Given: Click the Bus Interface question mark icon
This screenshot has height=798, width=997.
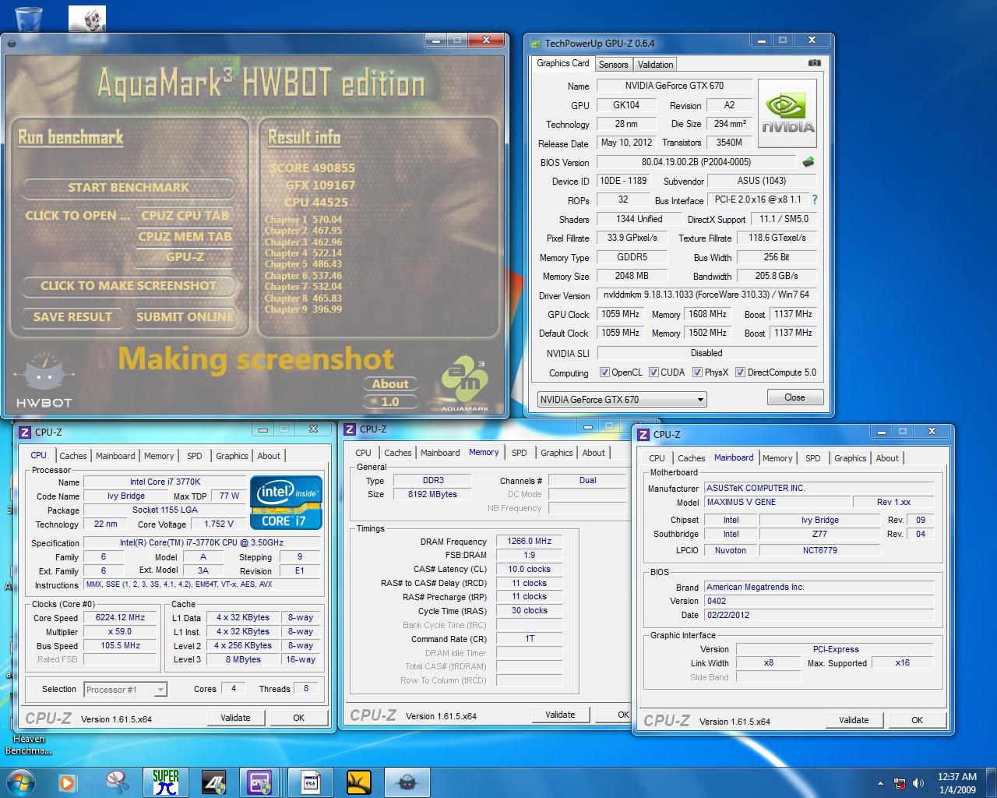Looking at the screenshot, I should [x=815, y=199].
